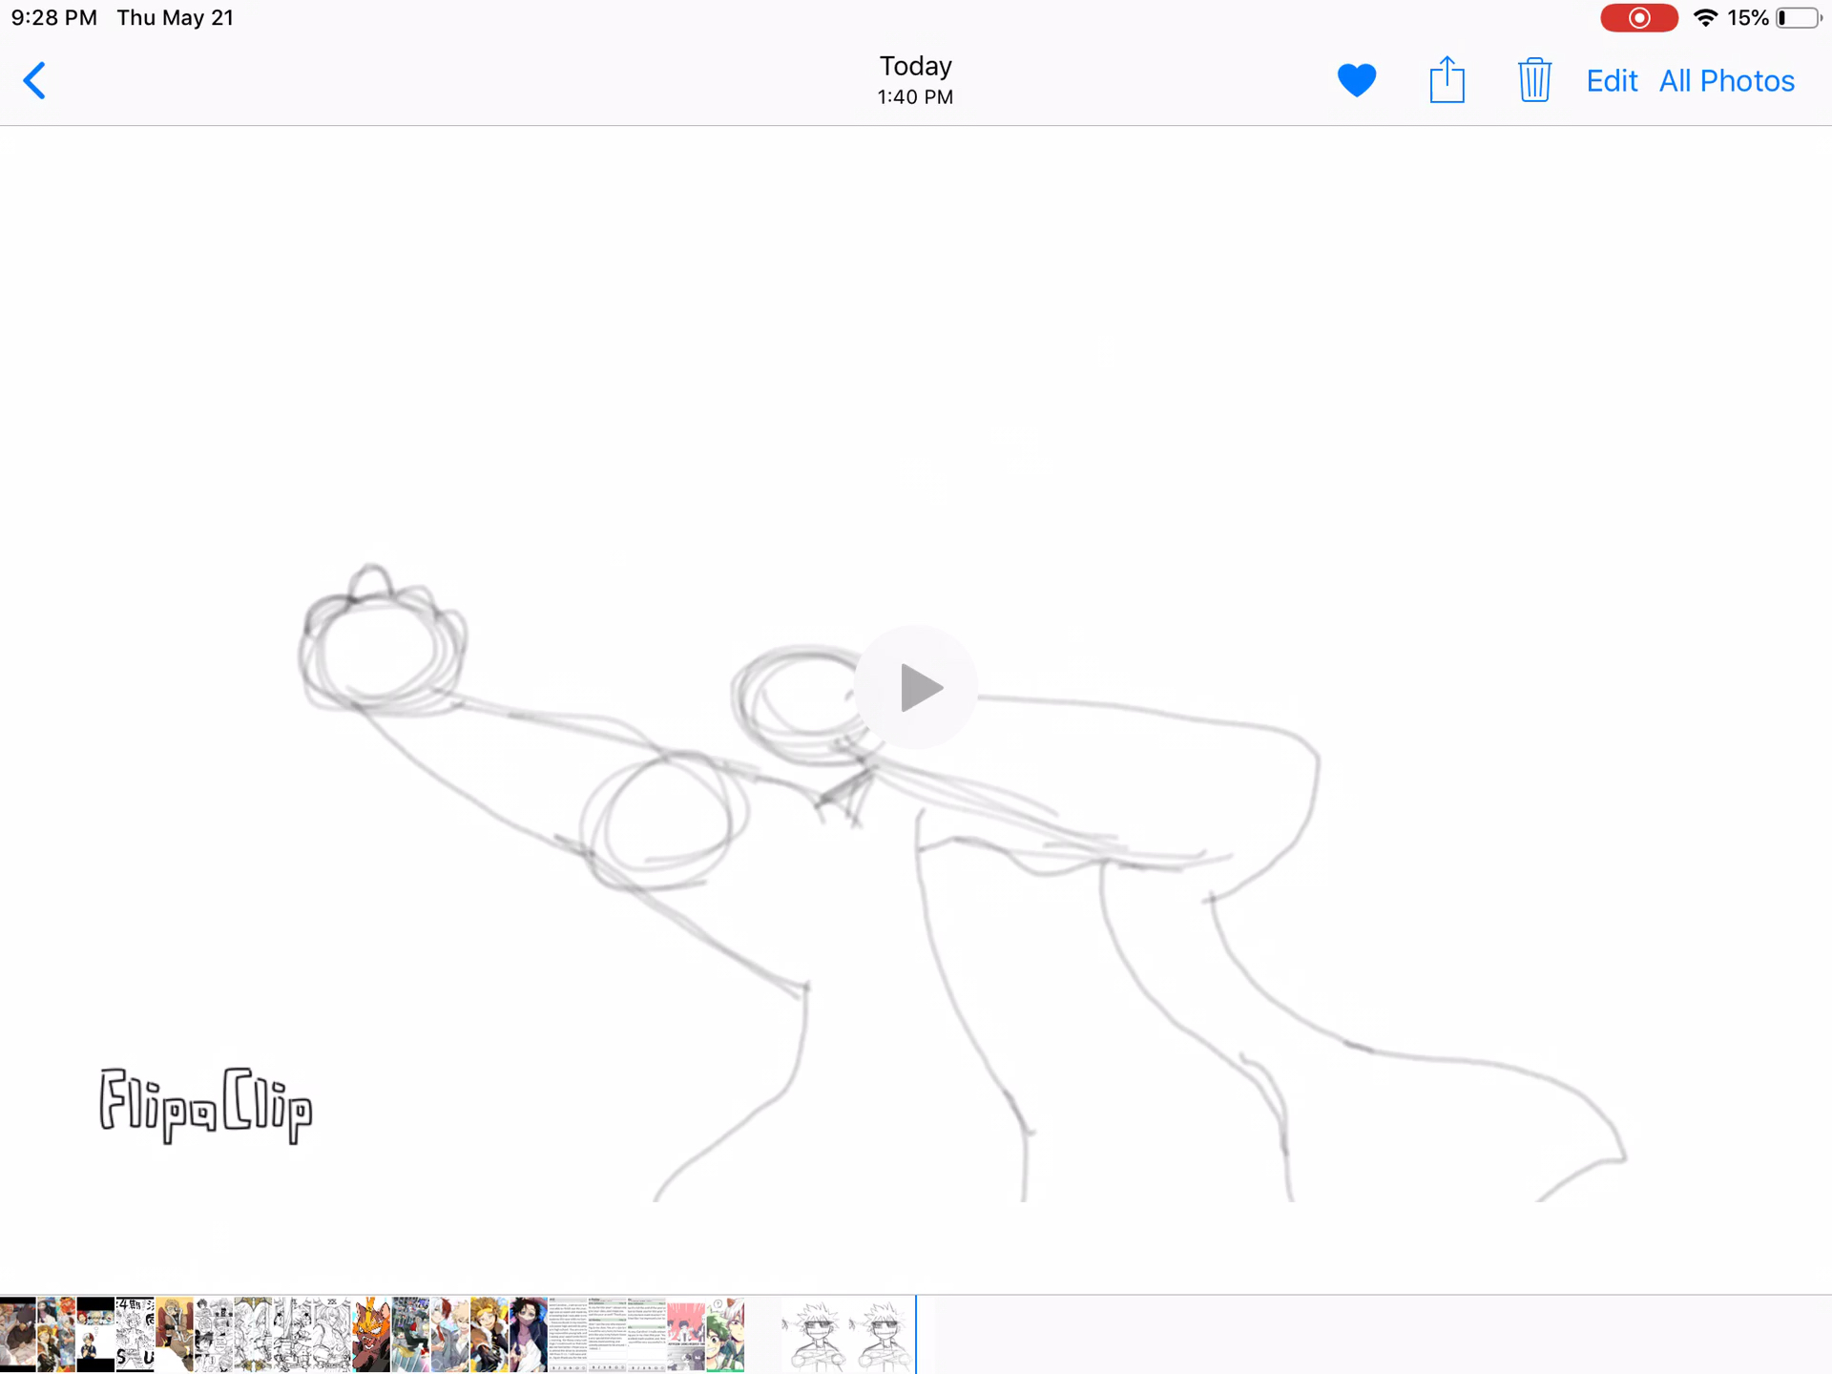Tap All Photos to view gallery
Image resolution: width=1832 pixels, height=1374 pixels.
[x=1725, y=81]
